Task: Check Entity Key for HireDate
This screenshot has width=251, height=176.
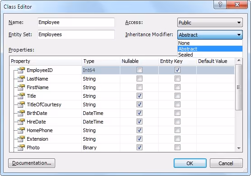Action: [177, 122]
